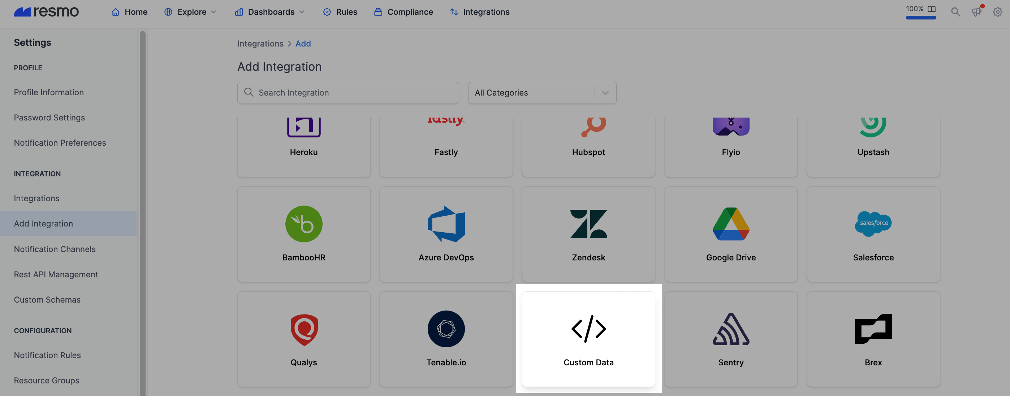
Task: Open the Azure DevOps integration icon
Action: [446, 224]
